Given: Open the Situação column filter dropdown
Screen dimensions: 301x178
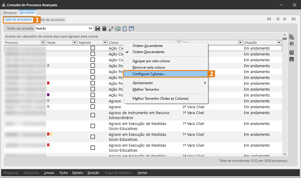Looking at the screenshot, I should [279, 43].
